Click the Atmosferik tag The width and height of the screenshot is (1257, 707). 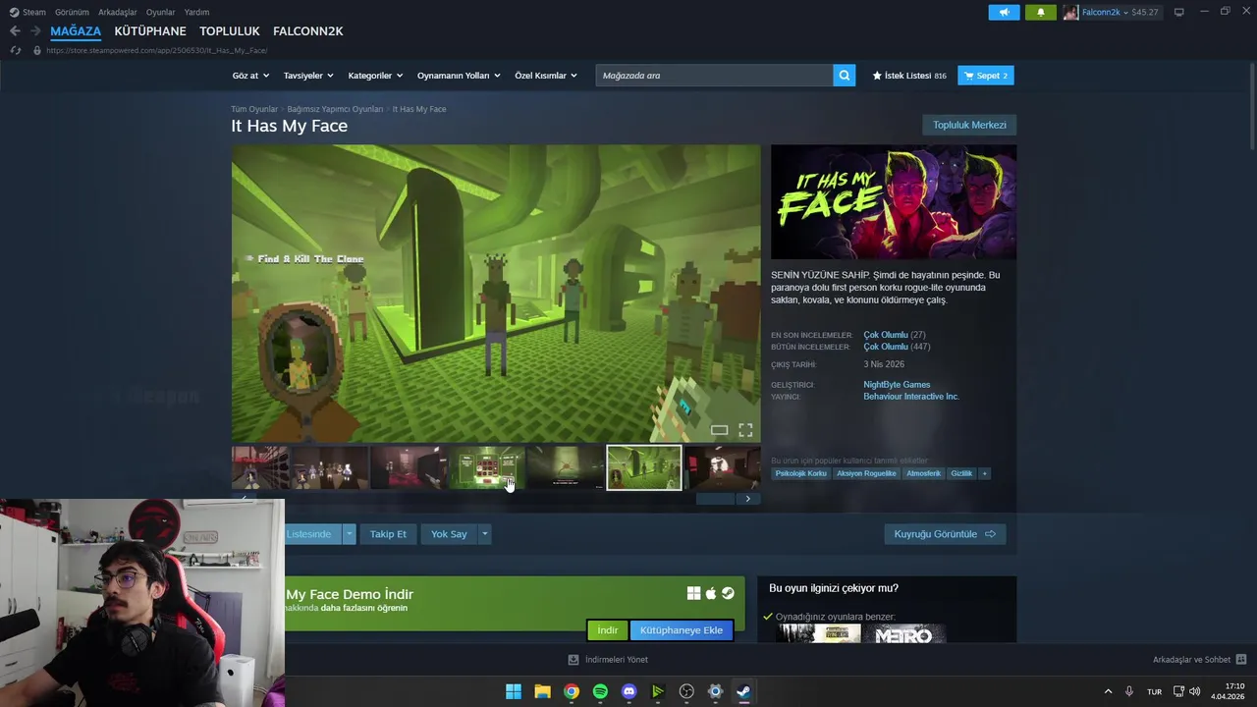923,473
